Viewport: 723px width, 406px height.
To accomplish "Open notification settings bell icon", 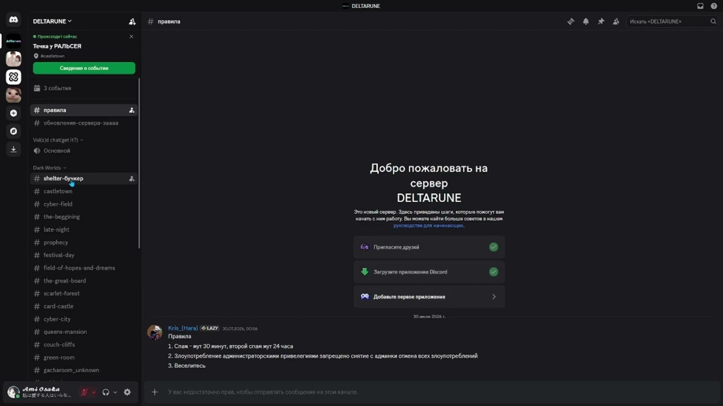I will pyautogui.click(x=586, y=21).
